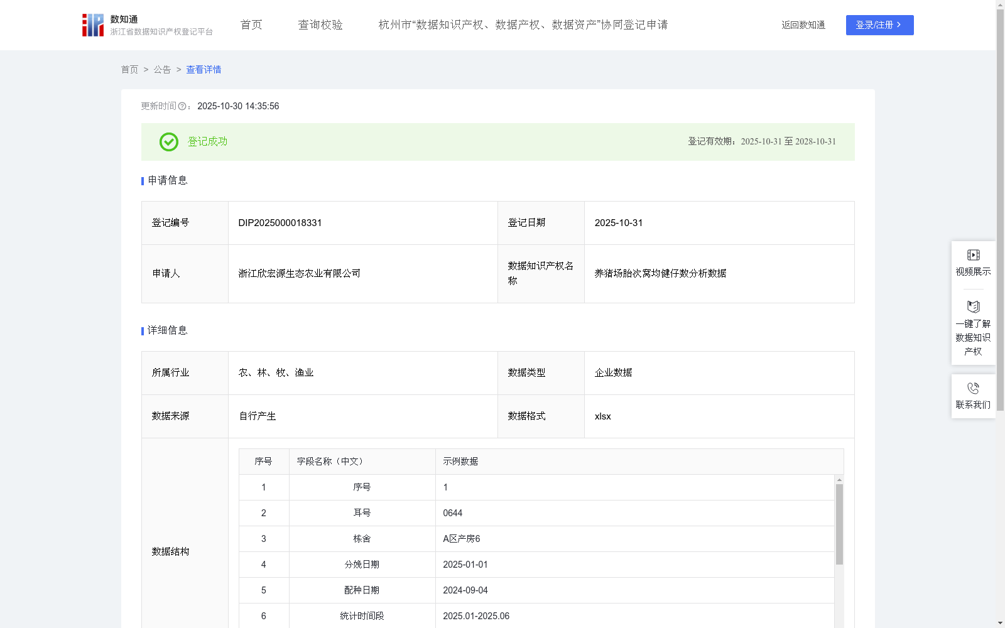Image resolution: width=1005 pixels, height=628 pixels.
Task: Open 杭州市协同登记申请 navigation item
Action: click(x=523, y=25)
